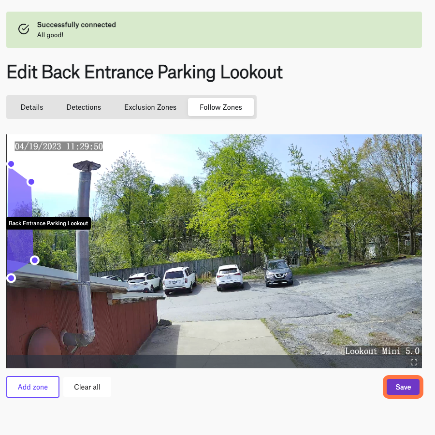The image size is (435, 435).
Task: Select the topmost zone vertex handle
Action: (x=11, y=164)
